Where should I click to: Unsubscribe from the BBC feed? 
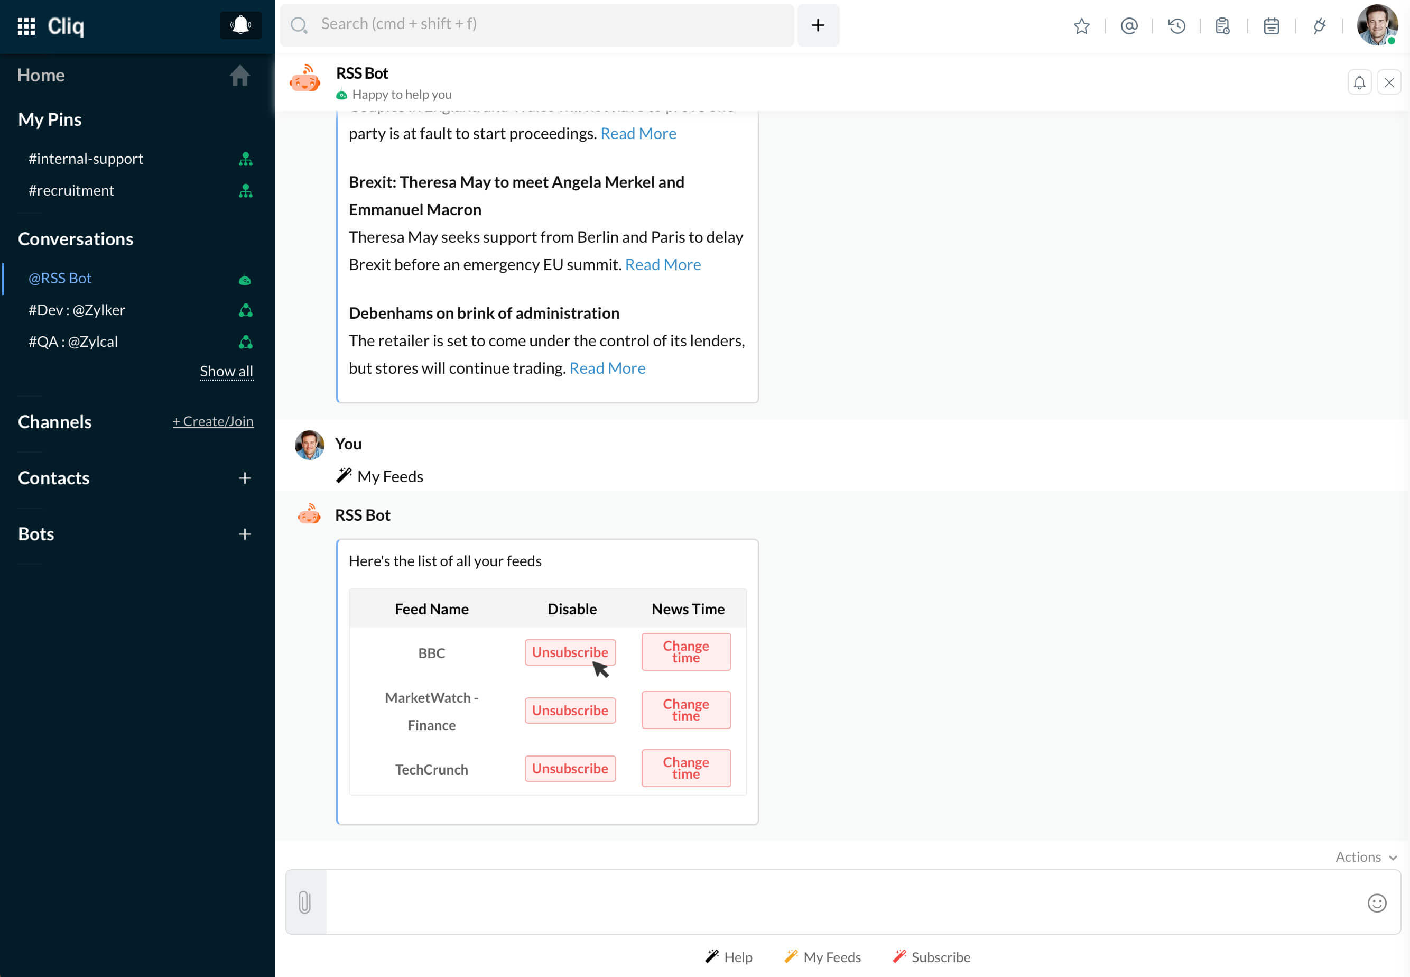pyautogui.click(x=570, y=652)
